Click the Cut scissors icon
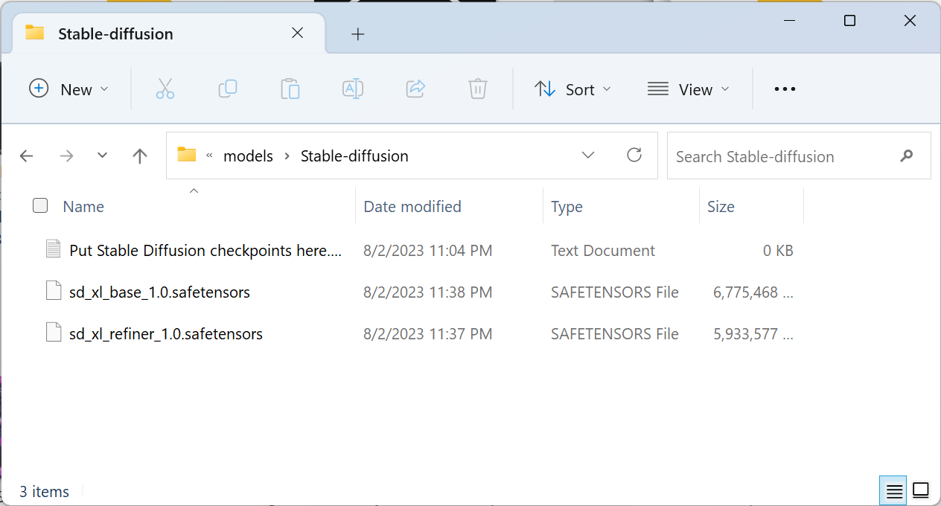941x506 pixels. (x=165, y=89)
